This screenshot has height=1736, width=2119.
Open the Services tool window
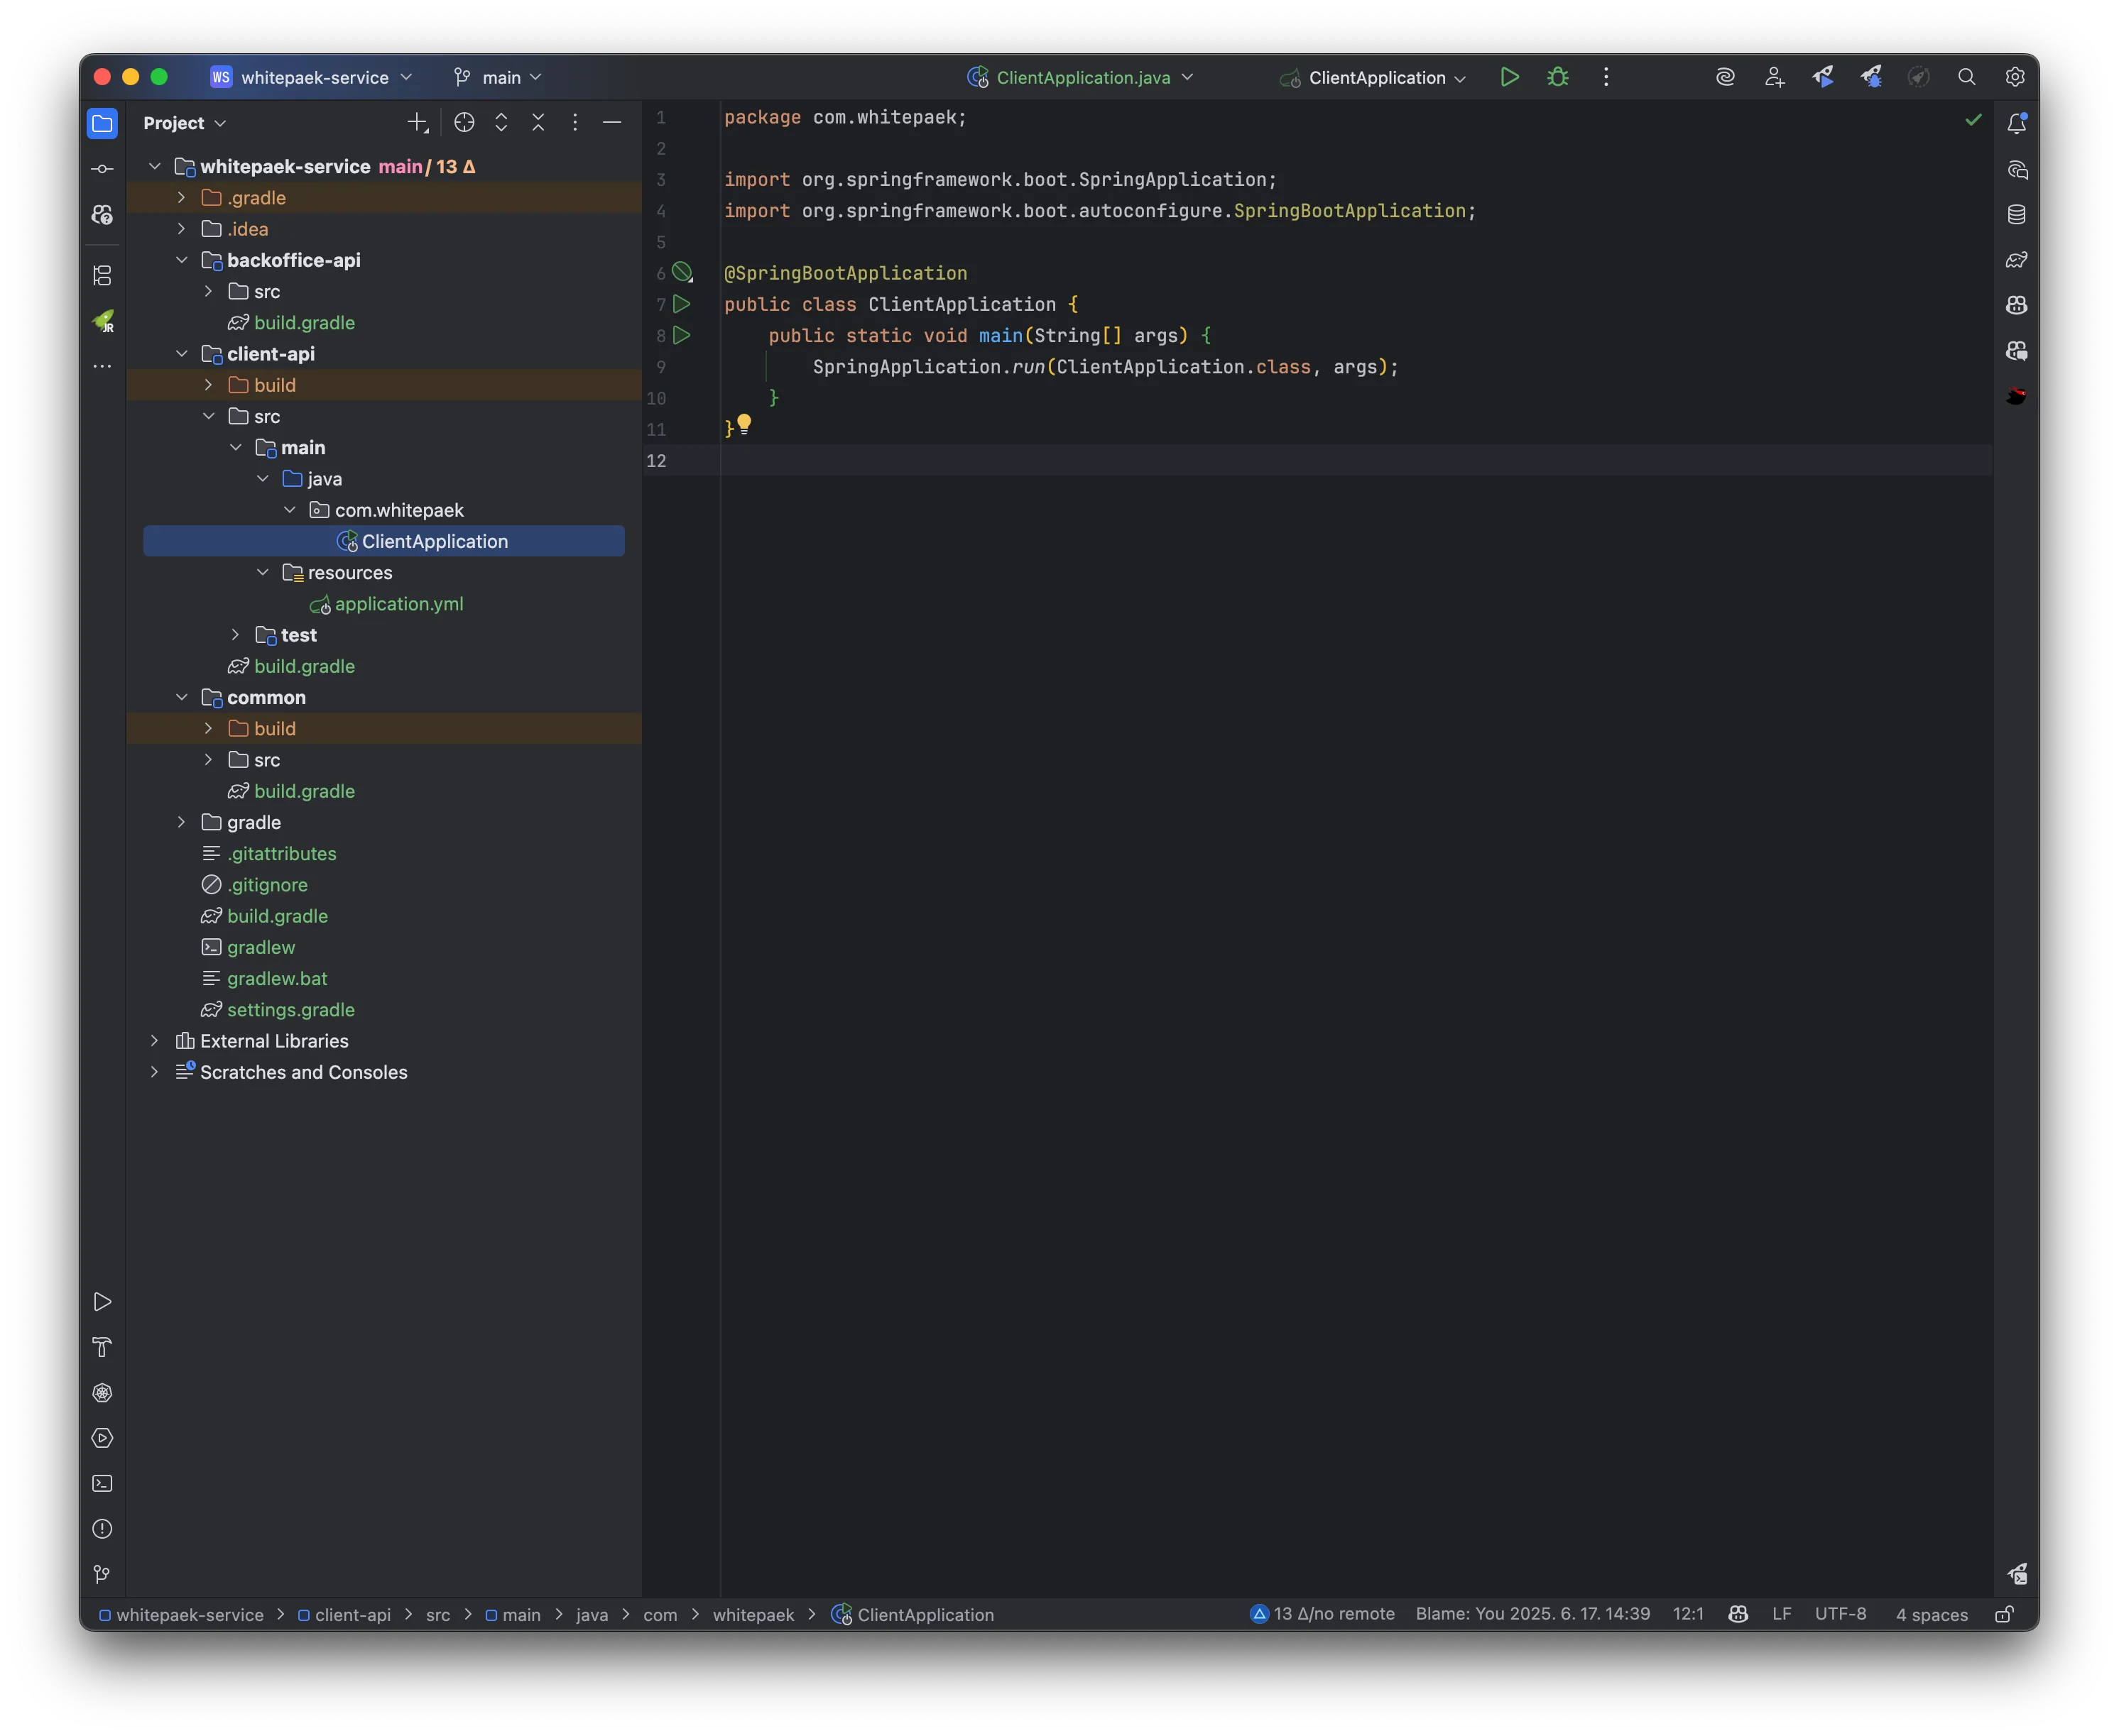102,1438
